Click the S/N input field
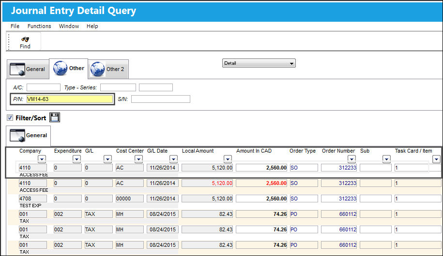The image size is (443, 256). click(x=161, y=99)
